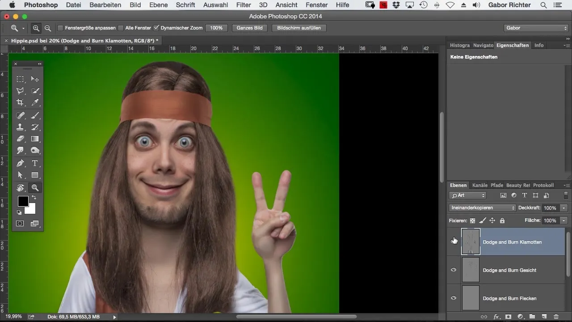Click Zoom In option in options bar
Image resolution: width=572 pixels, height=322 pixels.
(x=36, y=28)
